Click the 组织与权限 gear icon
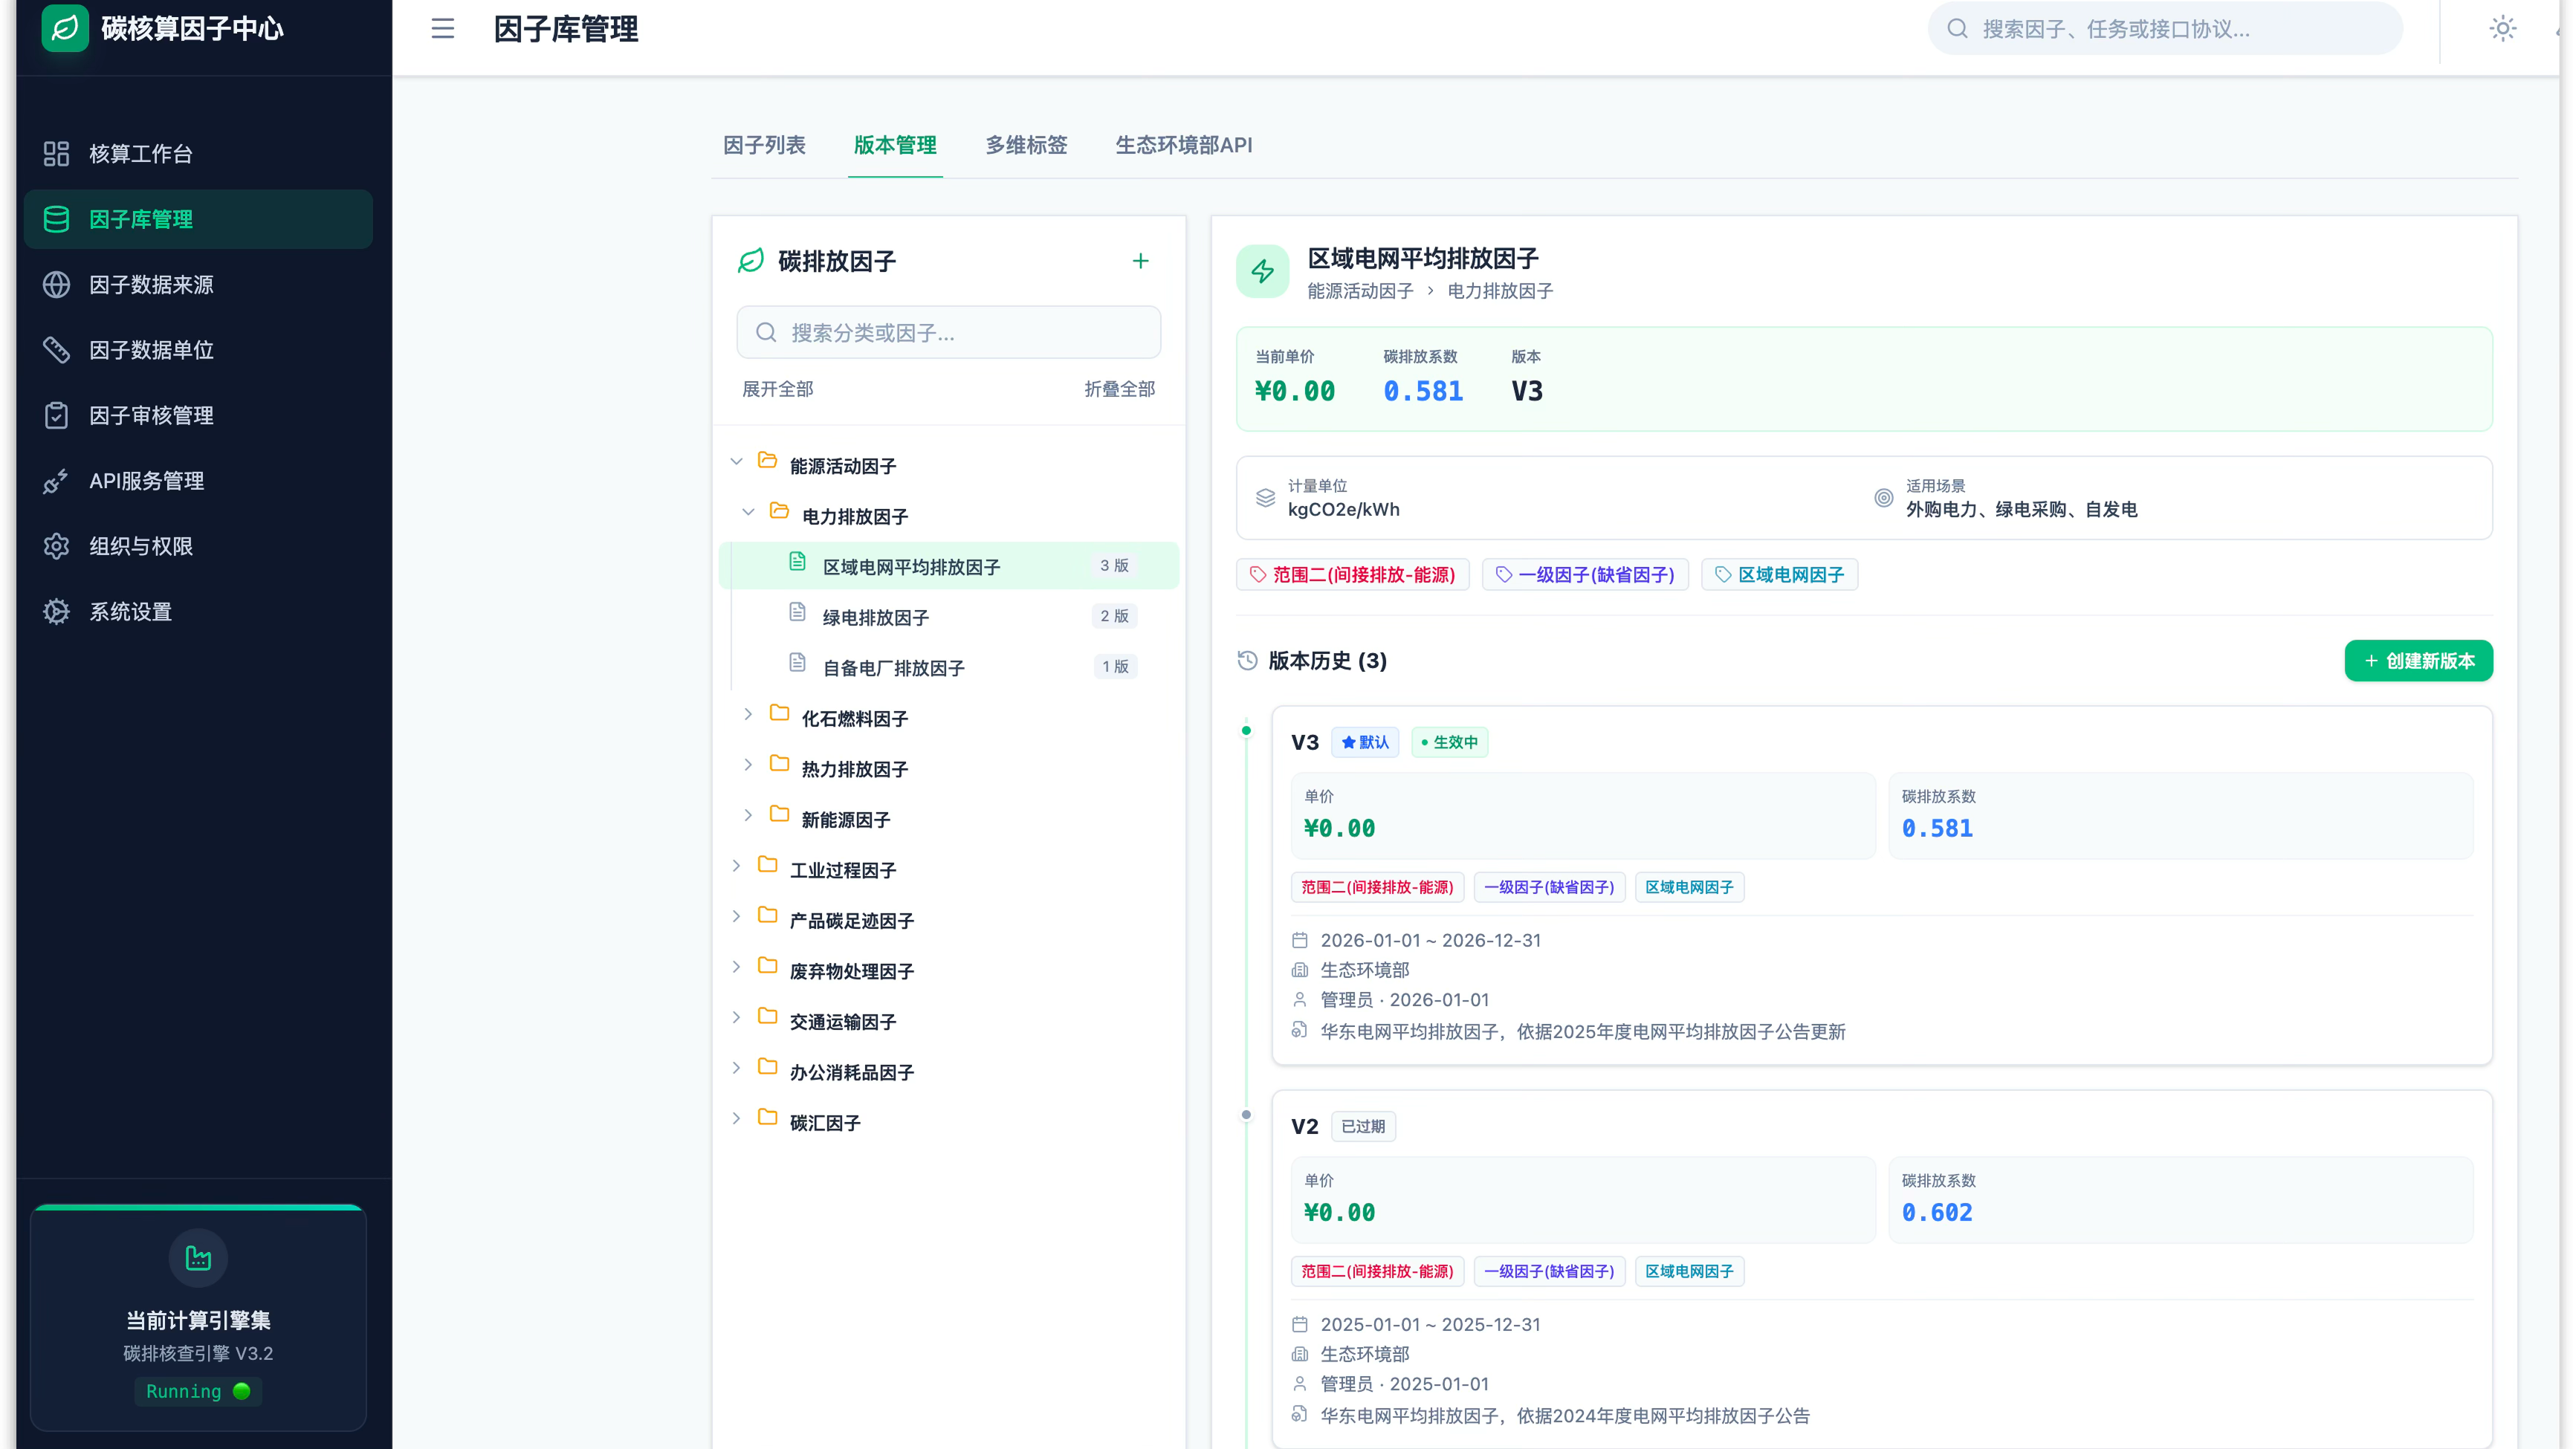The width and height of the screenshot is (2576, 1449). [x=56, y=546]
